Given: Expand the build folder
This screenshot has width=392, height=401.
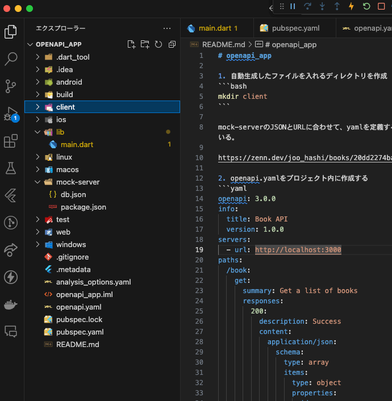Looking at the screenshot, I should 37,94.
